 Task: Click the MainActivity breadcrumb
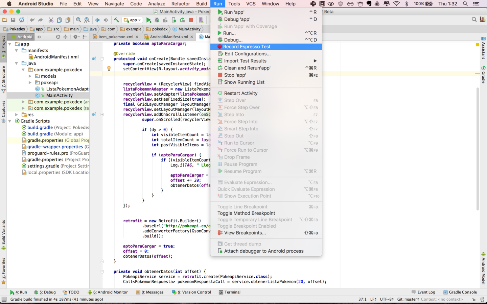[187, 29]
